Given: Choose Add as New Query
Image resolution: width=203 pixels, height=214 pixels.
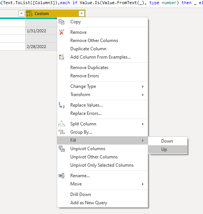Looking at the screenshot, I should coord(102,203).
